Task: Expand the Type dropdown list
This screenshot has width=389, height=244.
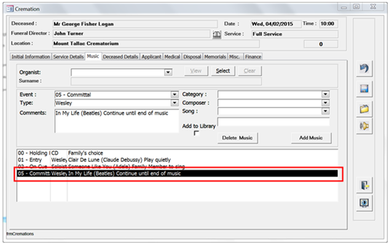Action: click(x=175, y=103)
